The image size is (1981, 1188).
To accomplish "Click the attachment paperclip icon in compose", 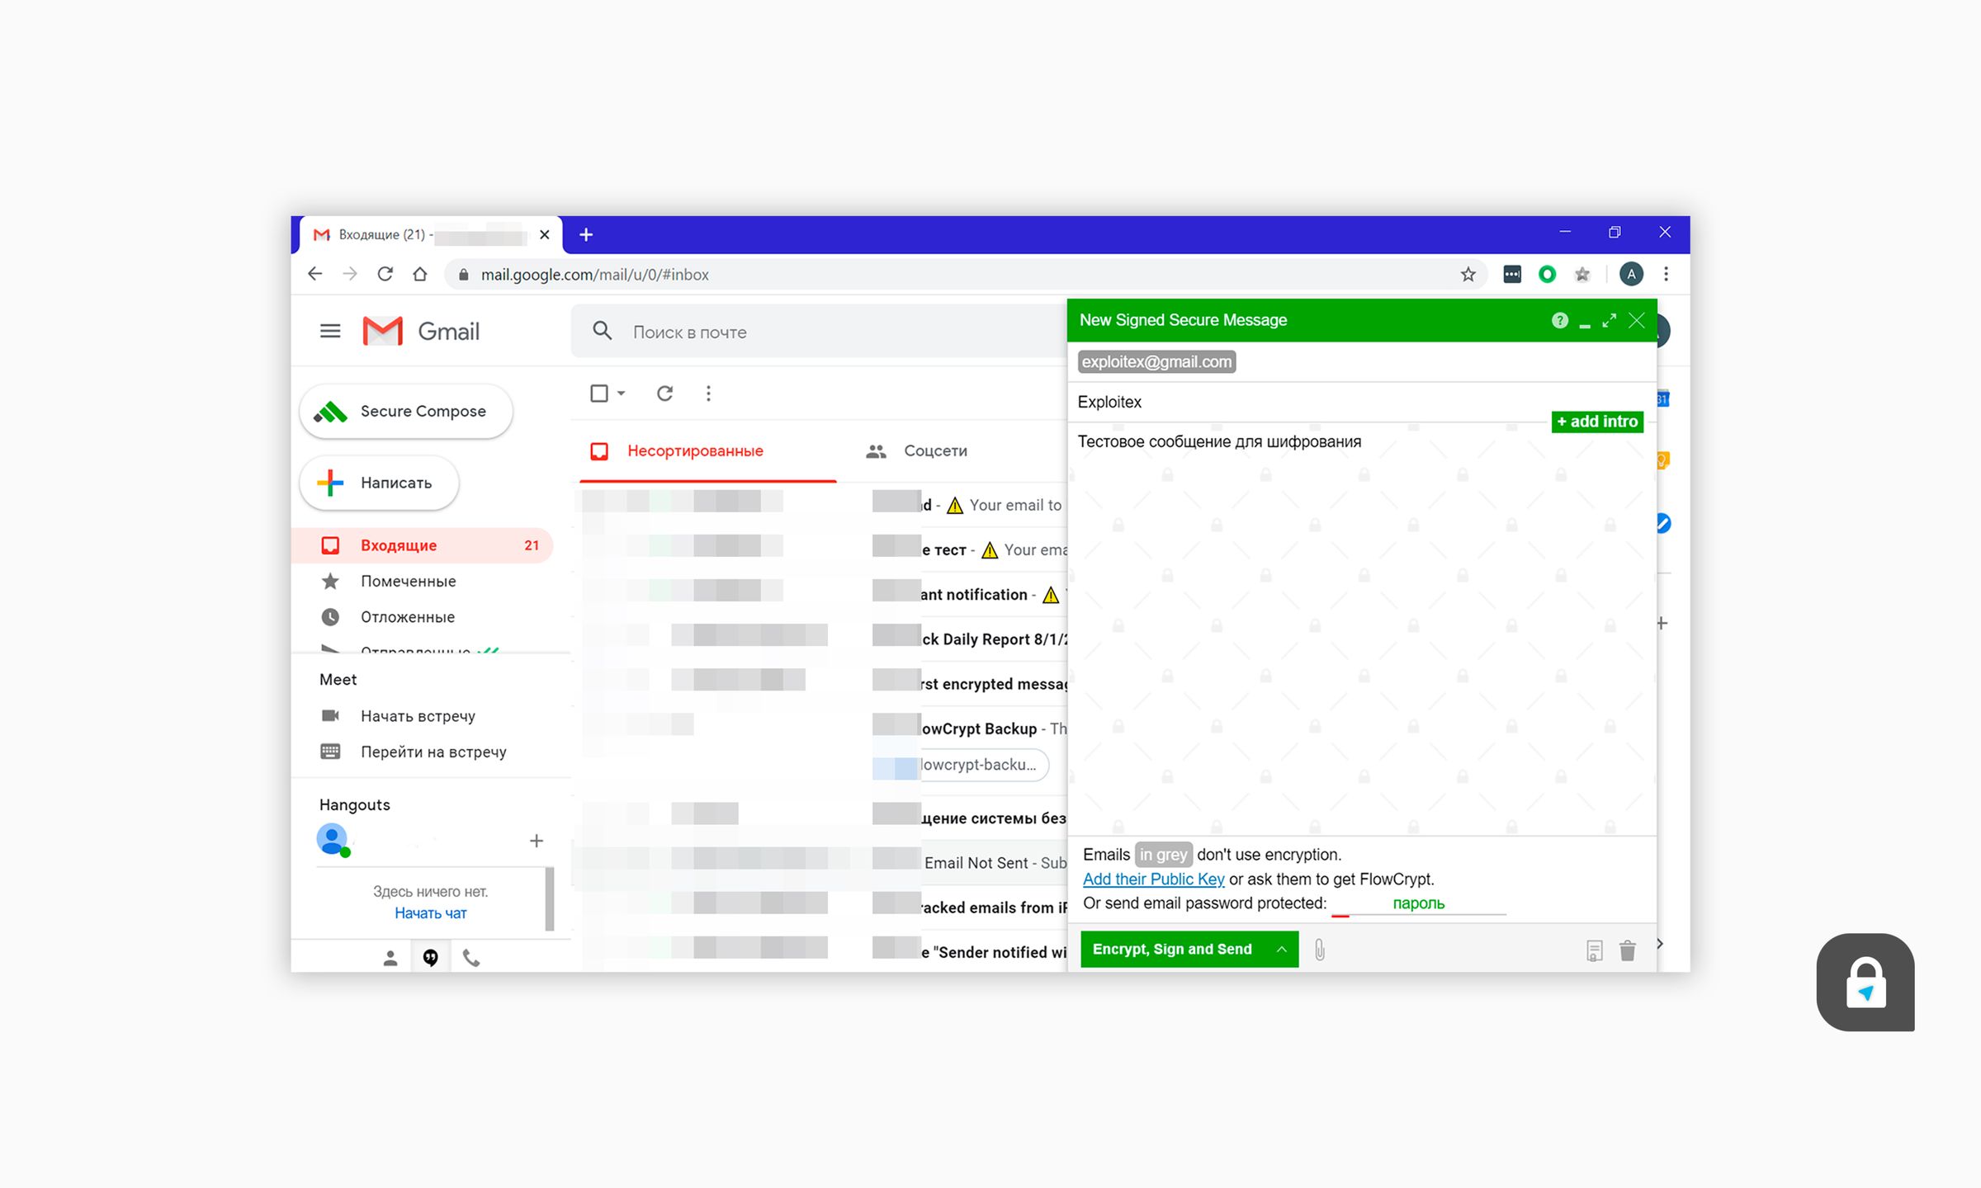I will (x=1316, y=949).
